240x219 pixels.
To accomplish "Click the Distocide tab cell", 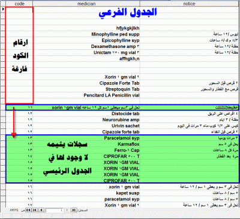I will pos(86,113).
